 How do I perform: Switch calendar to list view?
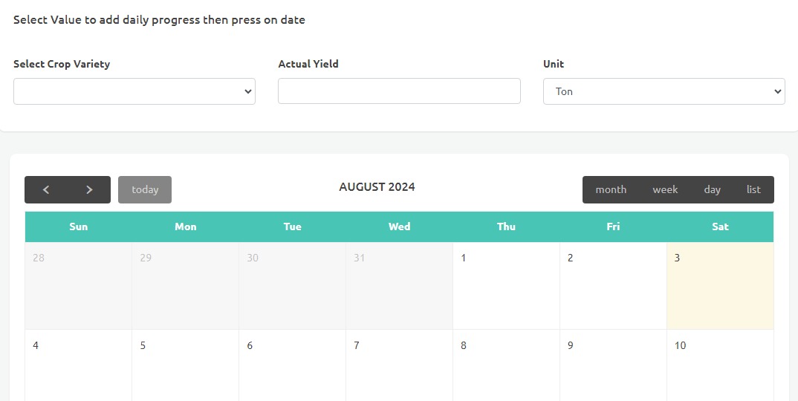[x=753, y=189]
